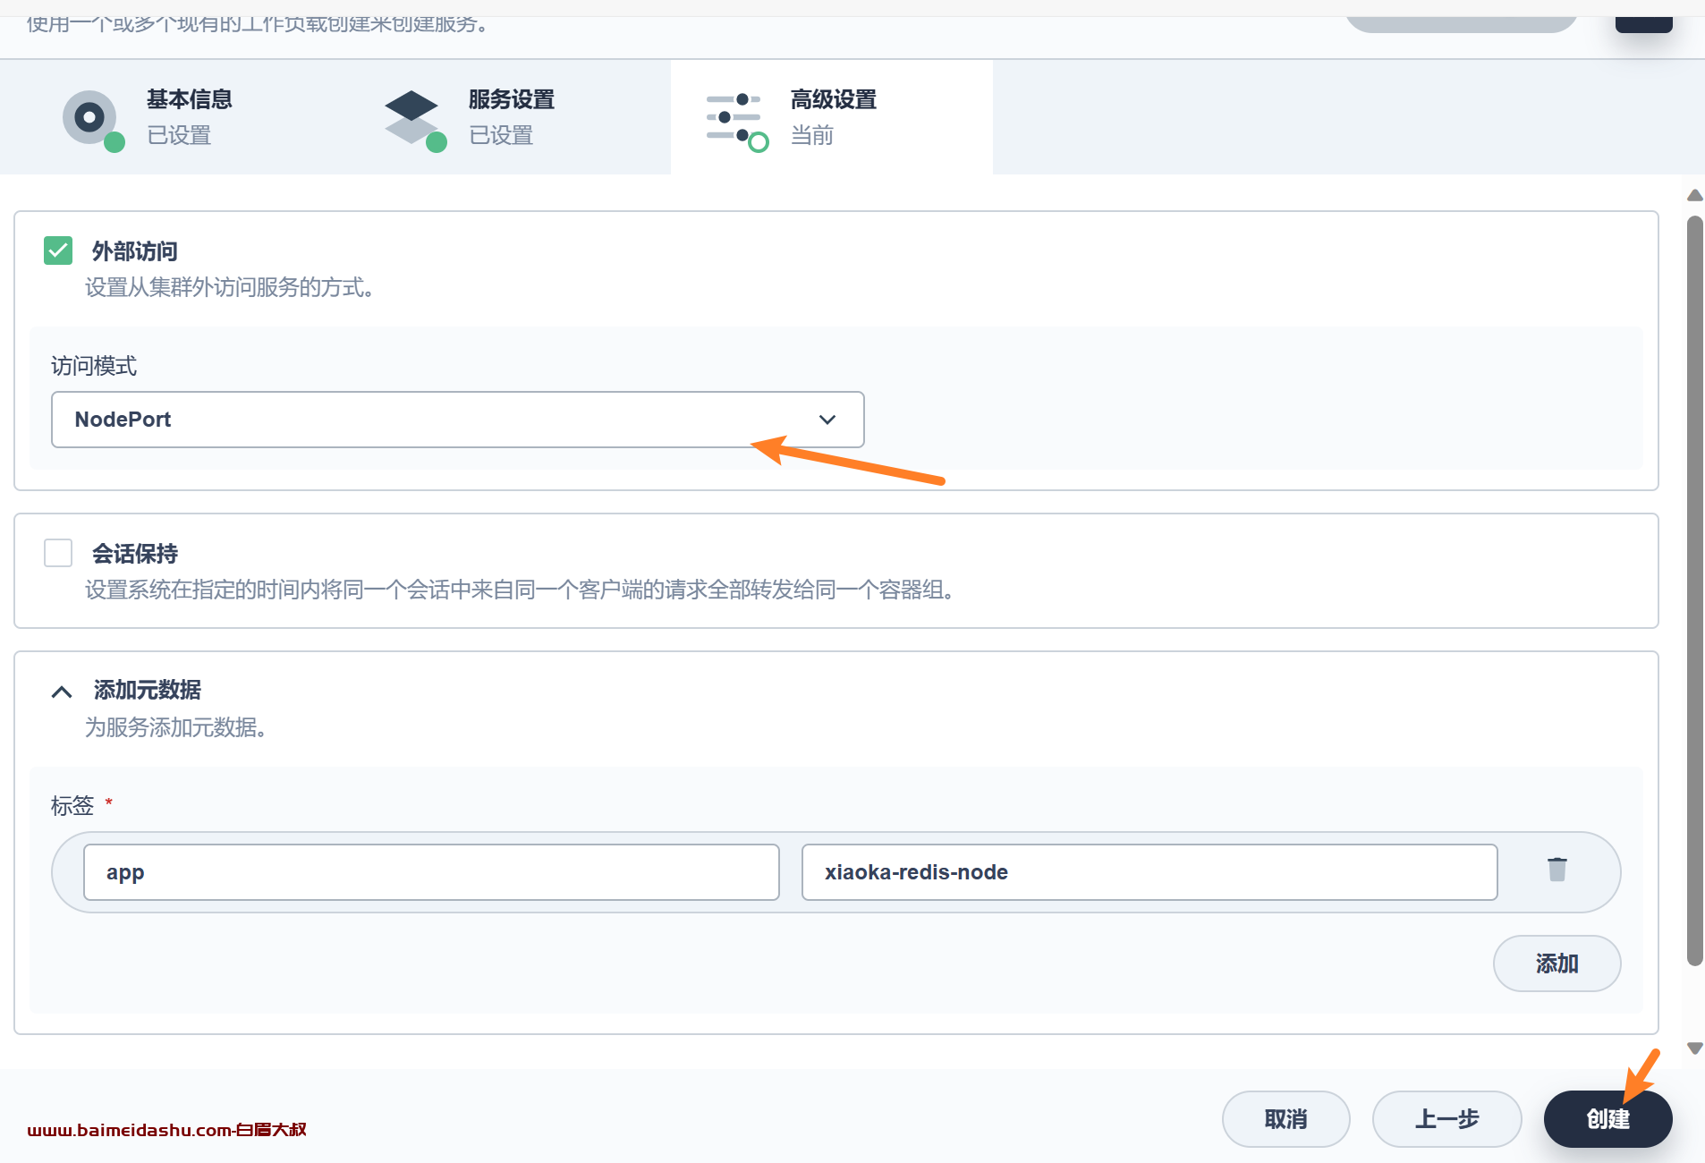This screenshot has width=1705, height=1163.
Task: Uncheck the External Access (外部访问) checkbox
Action: coord(58,250)
